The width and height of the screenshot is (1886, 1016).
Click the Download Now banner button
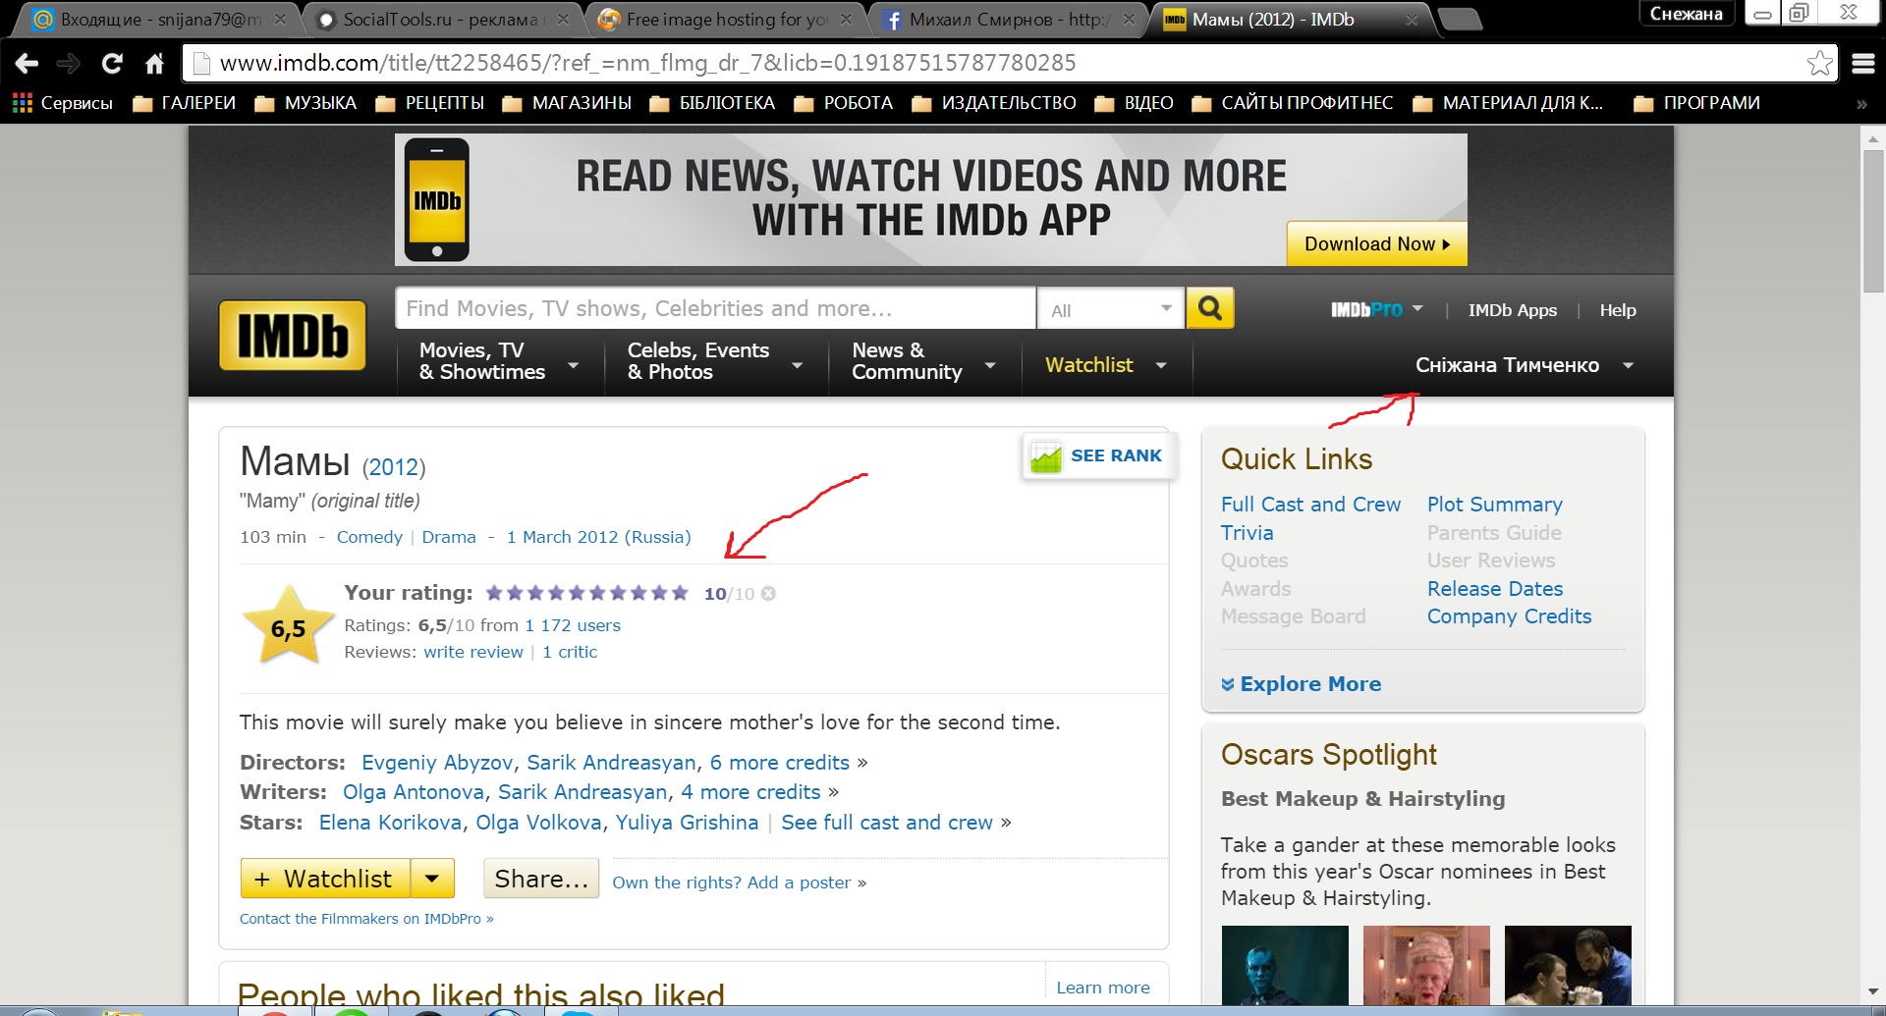(x=1376, y=243)
